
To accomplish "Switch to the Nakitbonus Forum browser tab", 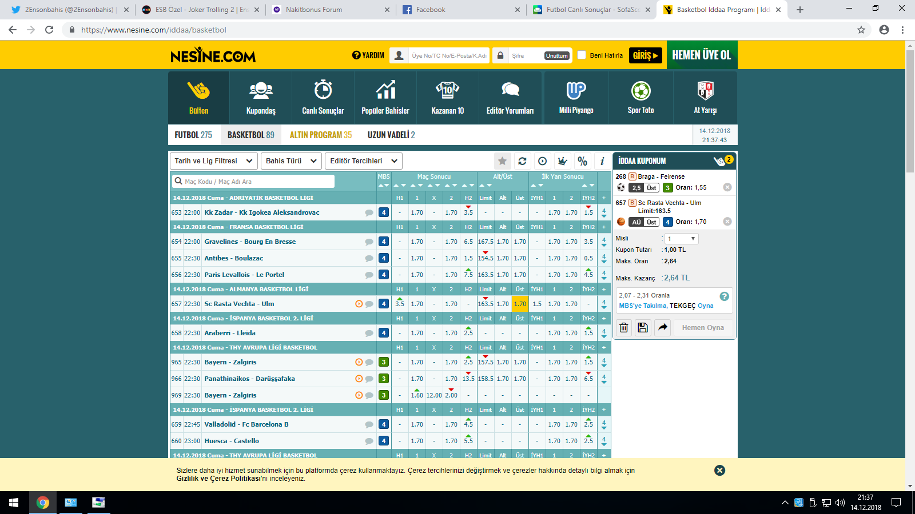I will pos(332,10).
